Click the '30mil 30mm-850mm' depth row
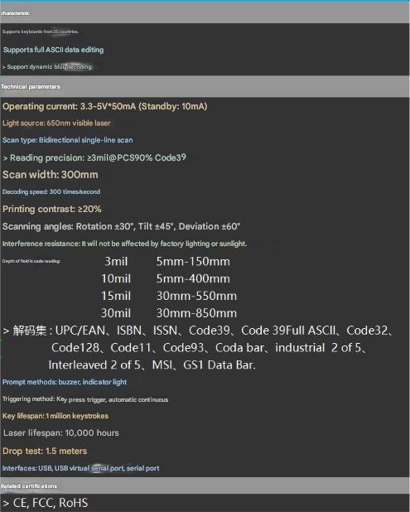The width and height of the screenshot is (410, 512). coord(169,313)
